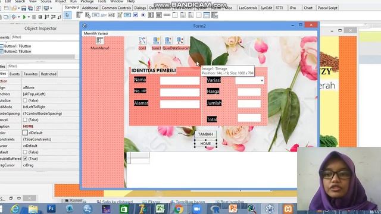381x214 pixels.
Task: Pick the TMainMenu component from palette
Action: coord(79,15)
